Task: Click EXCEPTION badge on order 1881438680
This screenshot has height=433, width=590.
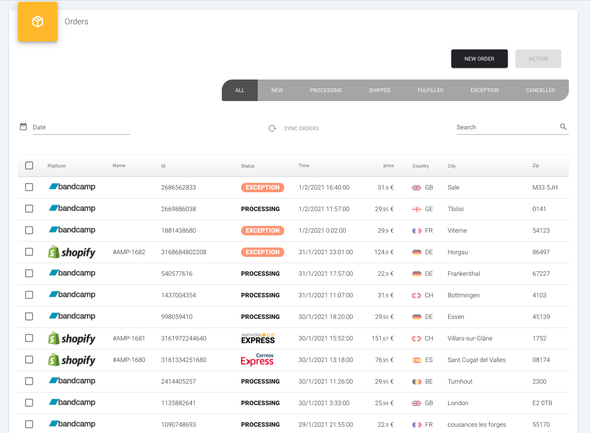Action: [x=263, y=230]
